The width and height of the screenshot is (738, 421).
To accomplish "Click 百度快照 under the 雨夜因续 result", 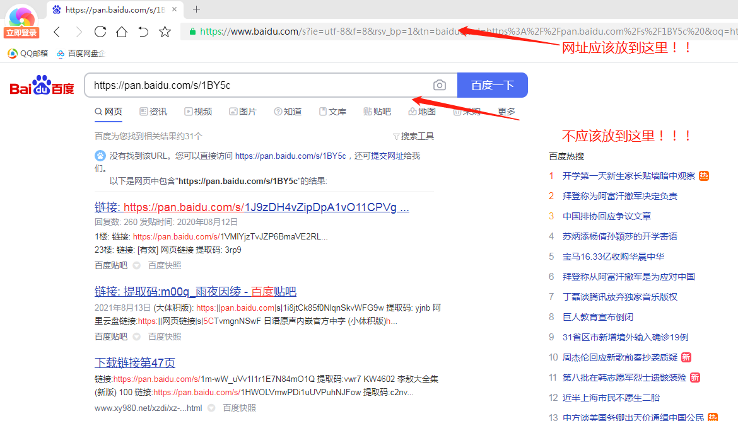I will click(164, 337).
